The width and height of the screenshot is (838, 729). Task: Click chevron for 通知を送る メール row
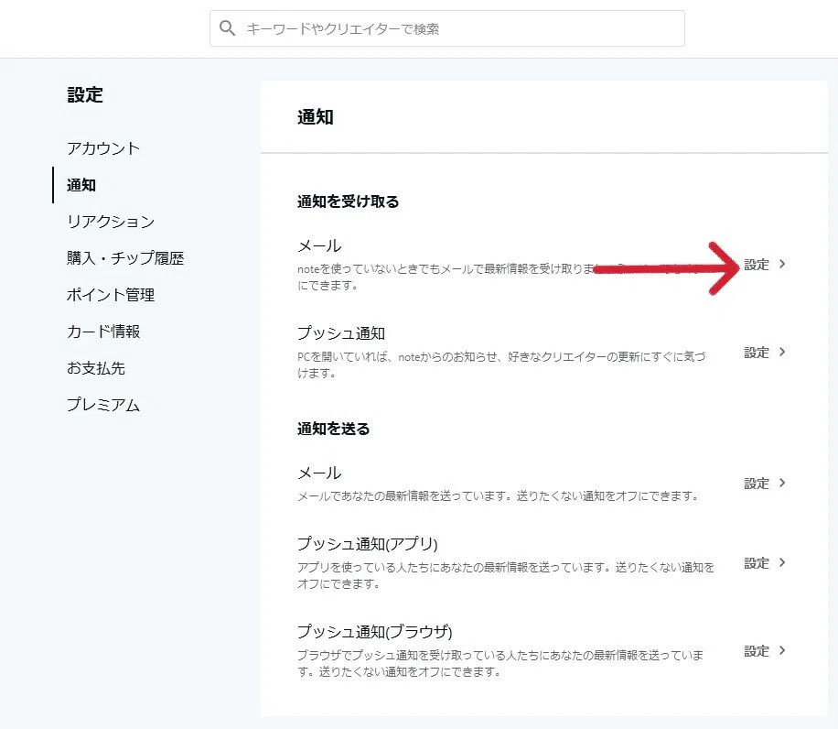pyautogui.click(x=782, y=483)
